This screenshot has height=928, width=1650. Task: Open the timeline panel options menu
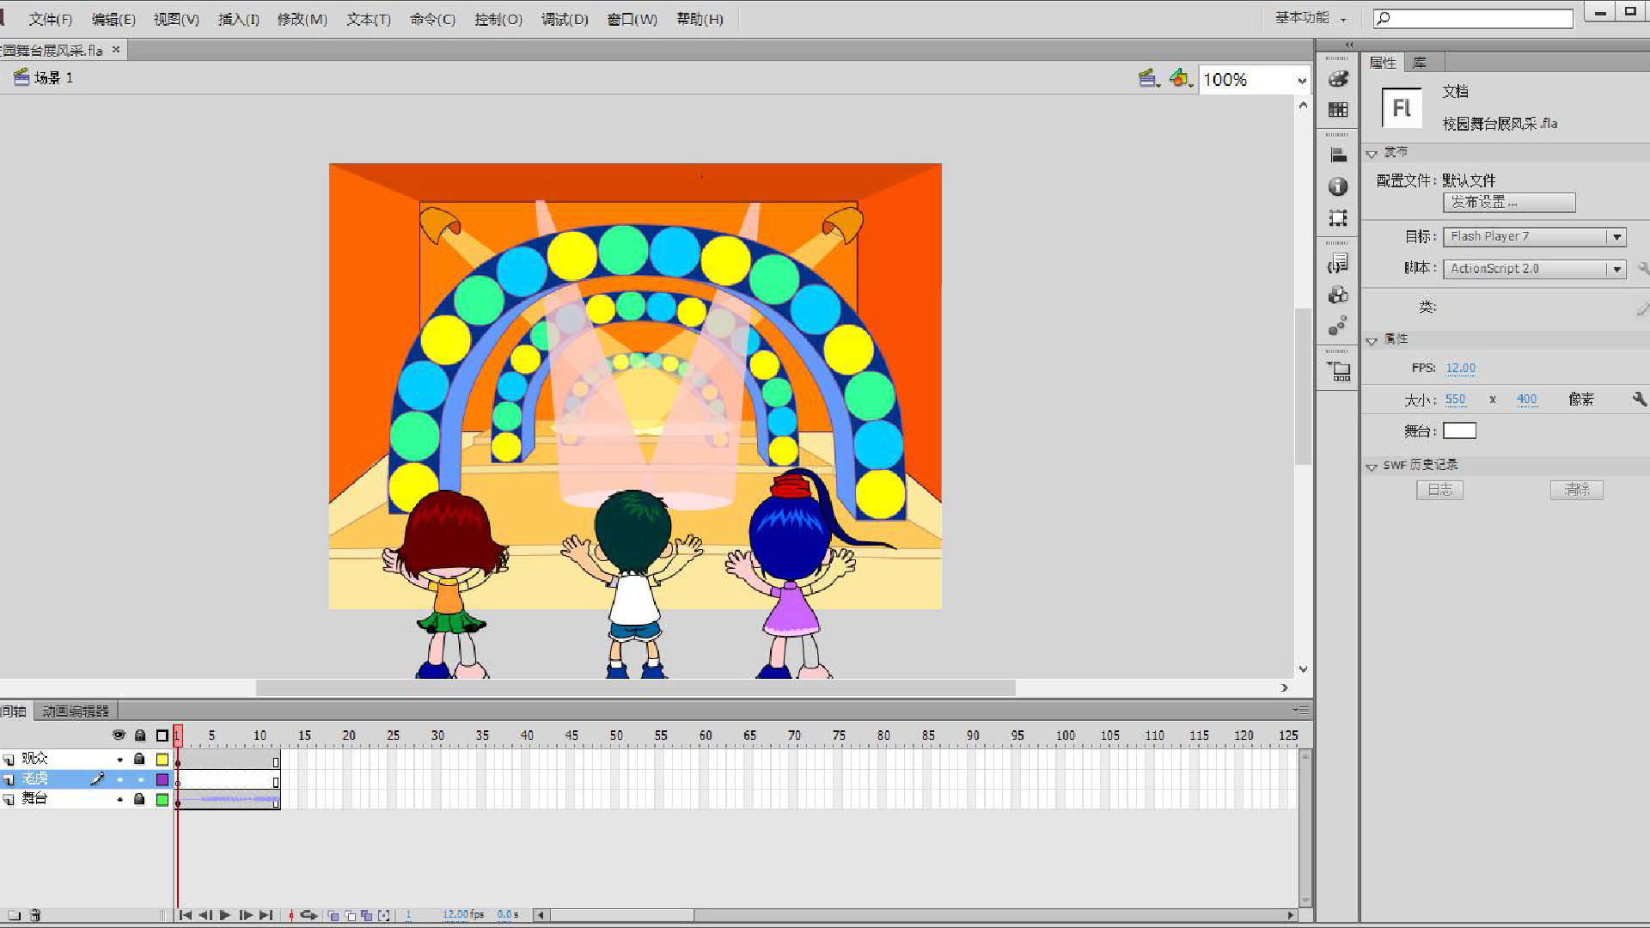click(x=1301, y=710)
